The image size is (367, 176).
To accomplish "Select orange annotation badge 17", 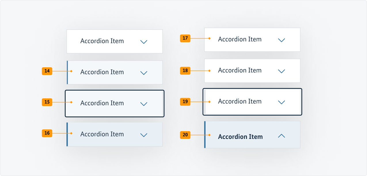I will (x=185, y=38).
